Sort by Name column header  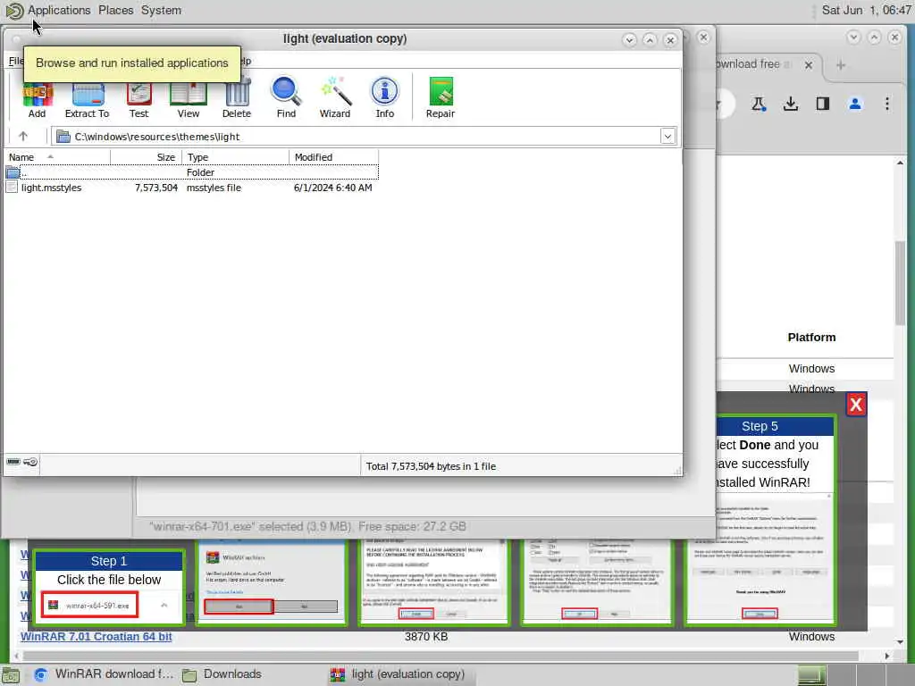[58, 157]
